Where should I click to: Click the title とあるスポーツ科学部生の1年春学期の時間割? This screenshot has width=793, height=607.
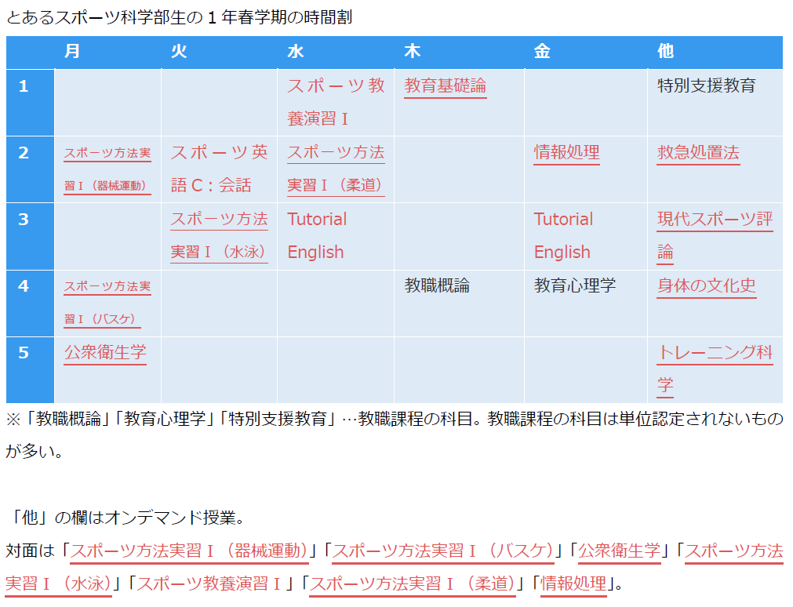pyautogui.click(x=179, y=17)
